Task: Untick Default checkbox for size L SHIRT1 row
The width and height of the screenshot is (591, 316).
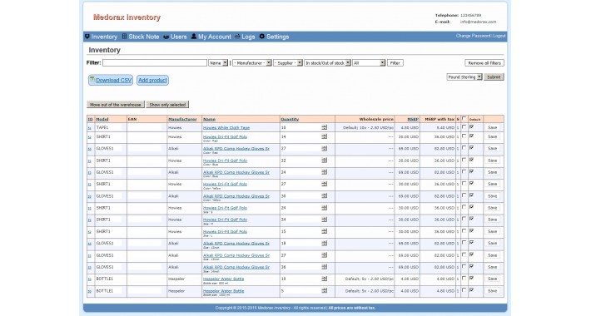Action: pyautogui.click(x=471, y=231)
